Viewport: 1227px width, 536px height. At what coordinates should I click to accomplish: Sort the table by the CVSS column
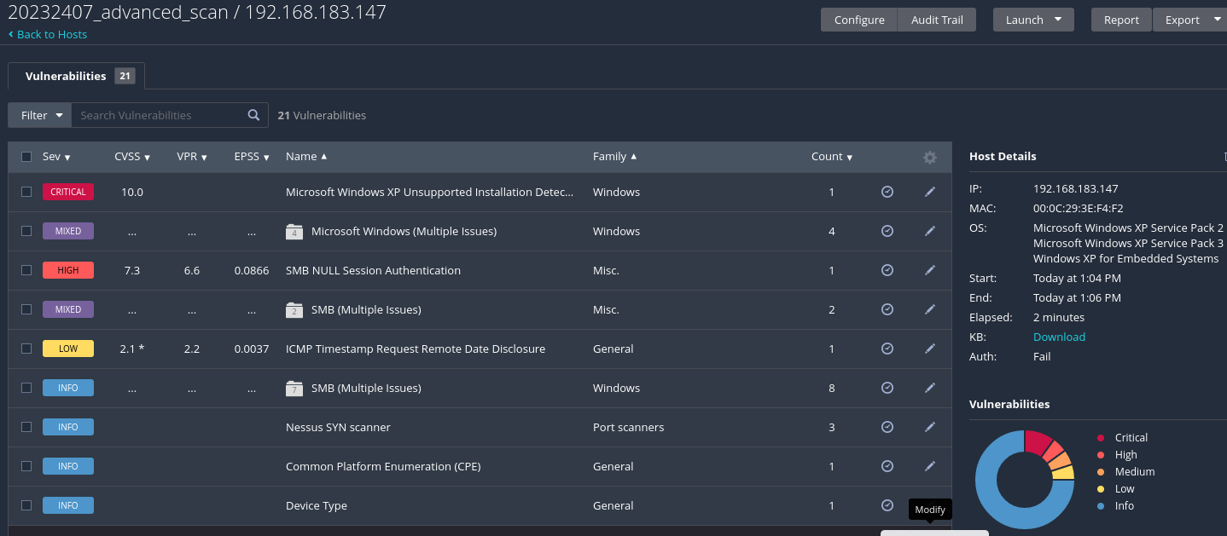(x=132, y=157)
